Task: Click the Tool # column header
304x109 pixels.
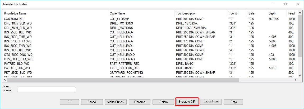Action: [233, 13]
